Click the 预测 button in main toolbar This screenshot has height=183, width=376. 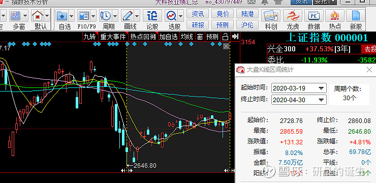[x=223, y=25]
